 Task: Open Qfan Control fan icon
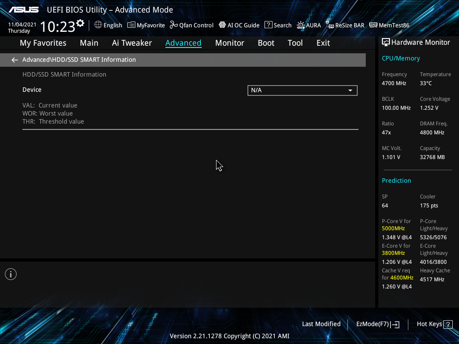[174, 25]
